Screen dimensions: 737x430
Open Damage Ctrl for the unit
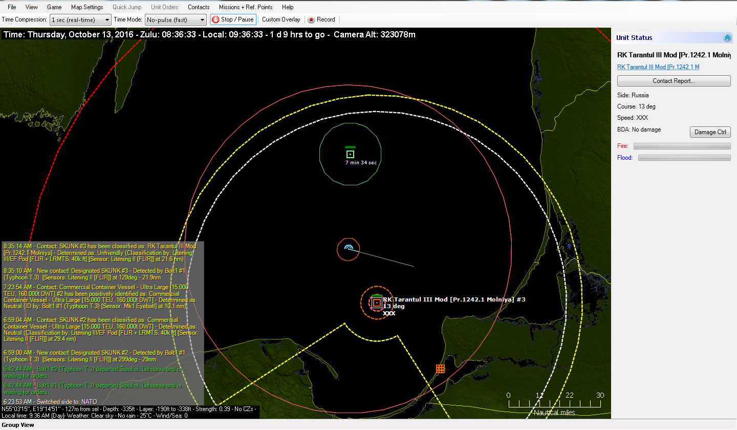click(x=710, y=132)
